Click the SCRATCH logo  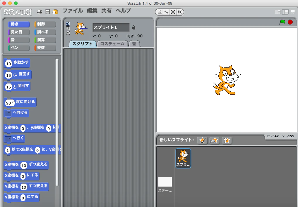tap(18, 12)
